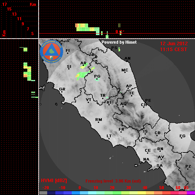Click the 7 km height label
The width and height of the screenshot is (195, 195).
pyautogui.click(x=28, y=29)
